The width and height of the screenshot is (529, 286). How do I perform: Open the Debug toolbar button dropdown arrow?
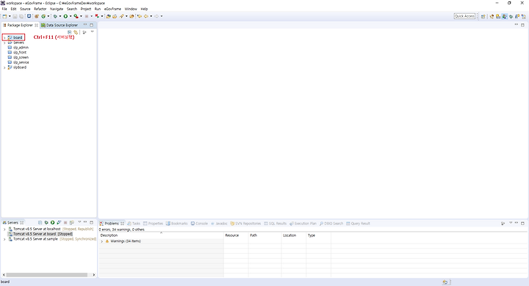[60, 16]
